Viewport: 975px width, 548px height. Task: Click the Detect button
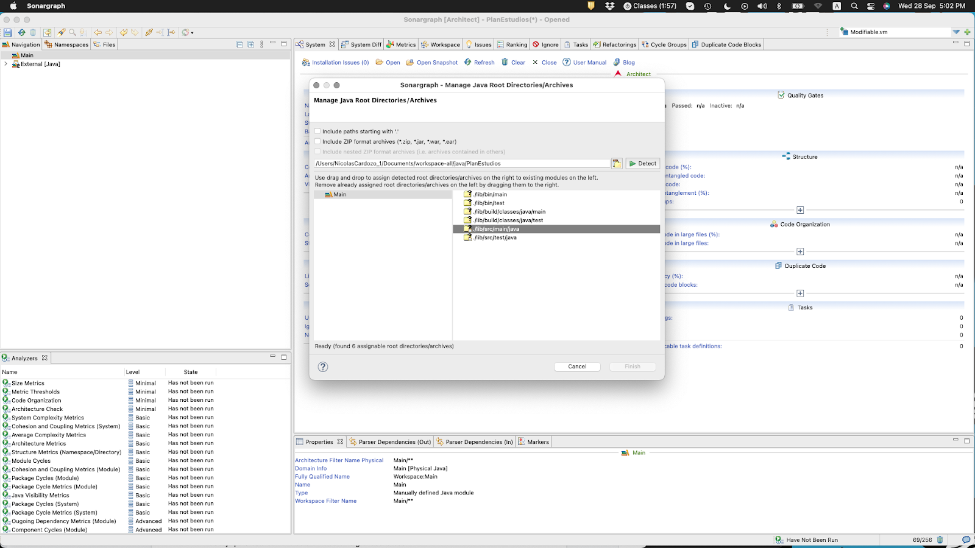643,163
